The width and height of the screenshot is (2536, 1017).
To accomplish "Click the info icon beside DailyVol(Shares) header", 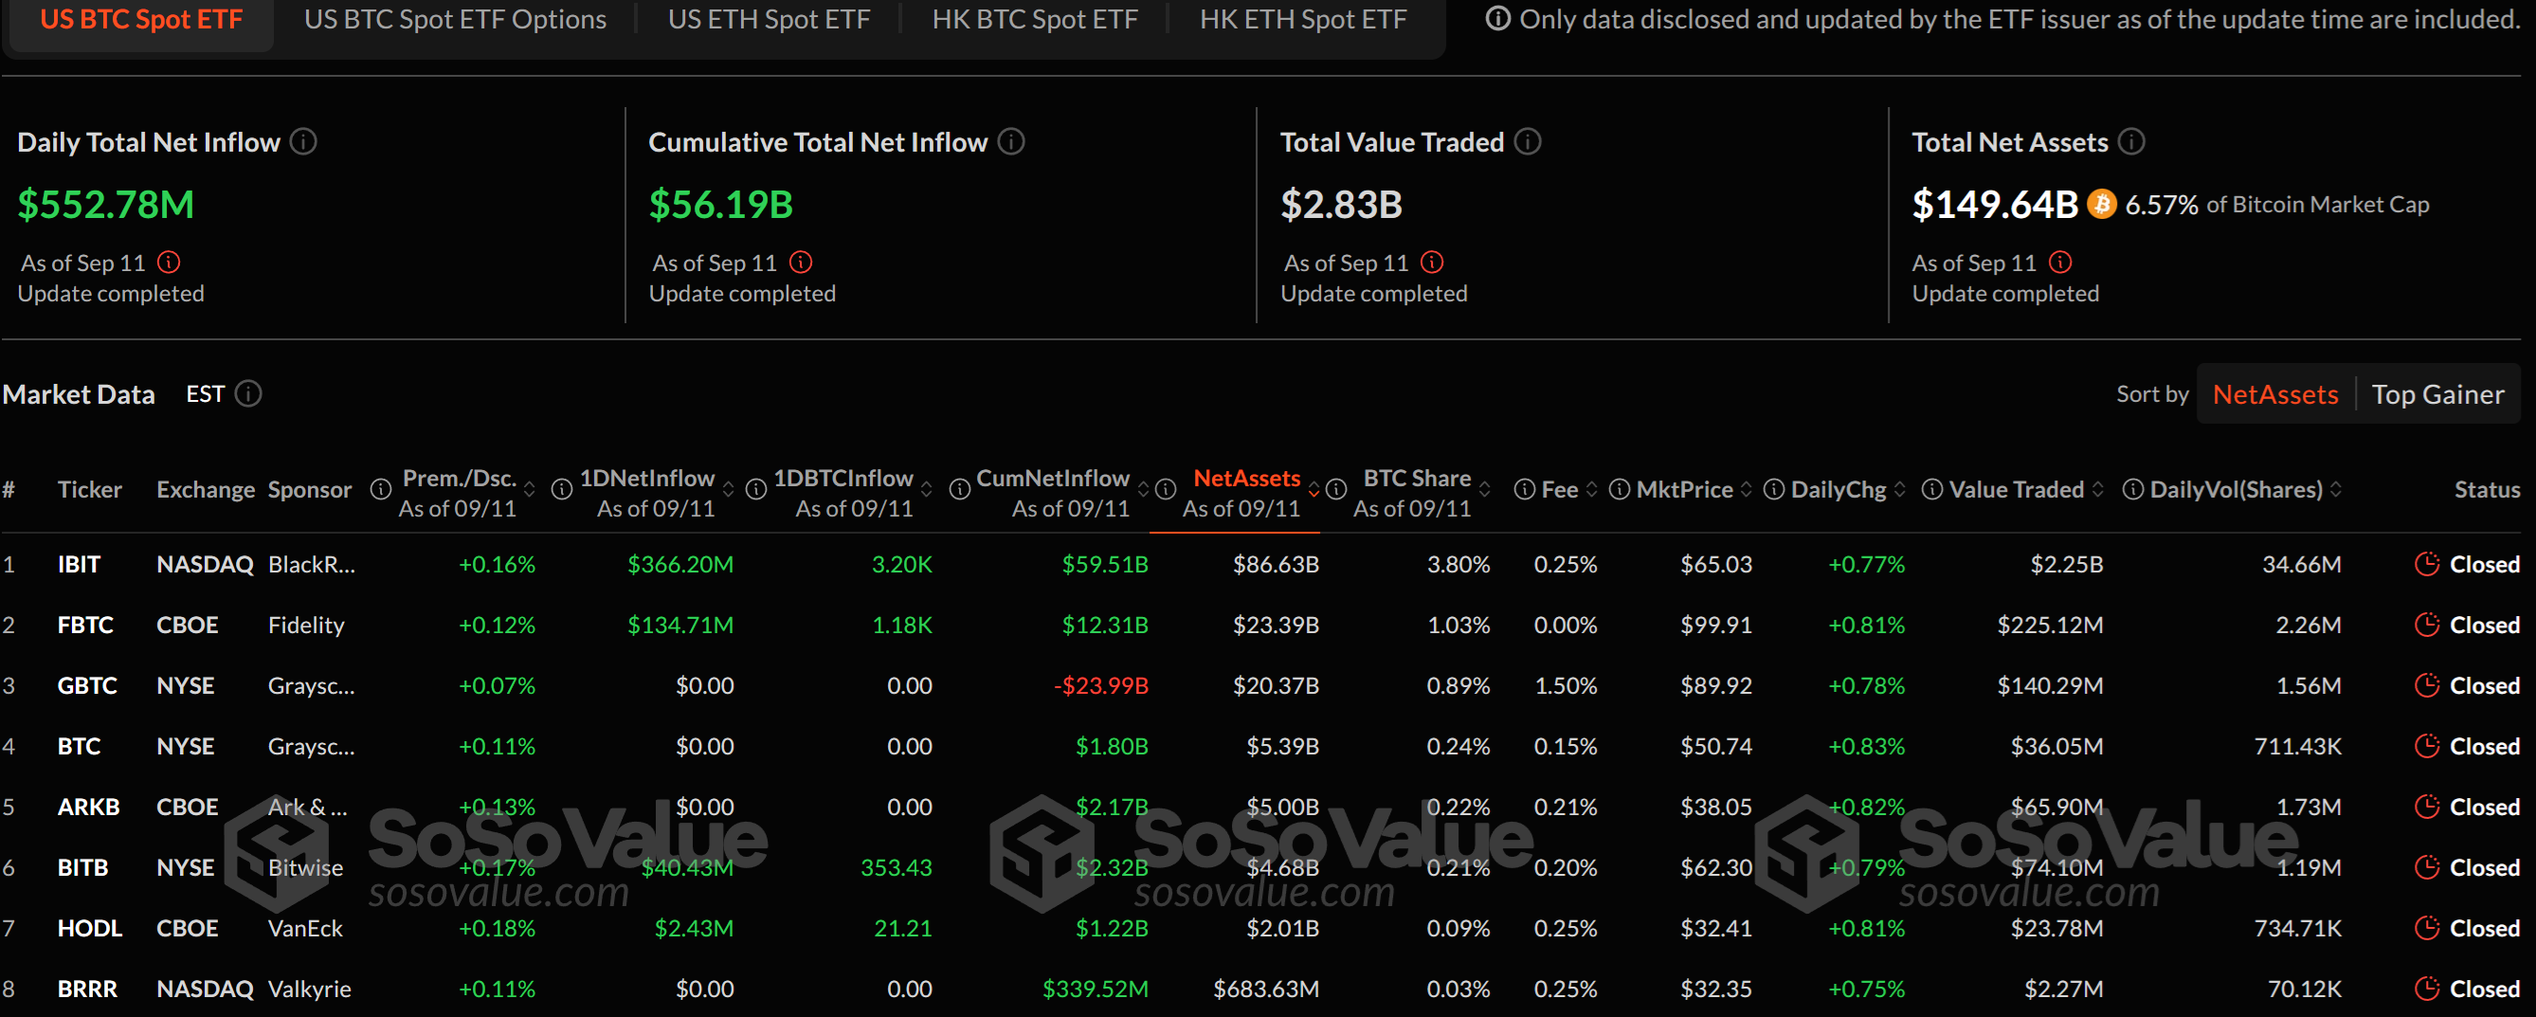I will coord(2132,489).
